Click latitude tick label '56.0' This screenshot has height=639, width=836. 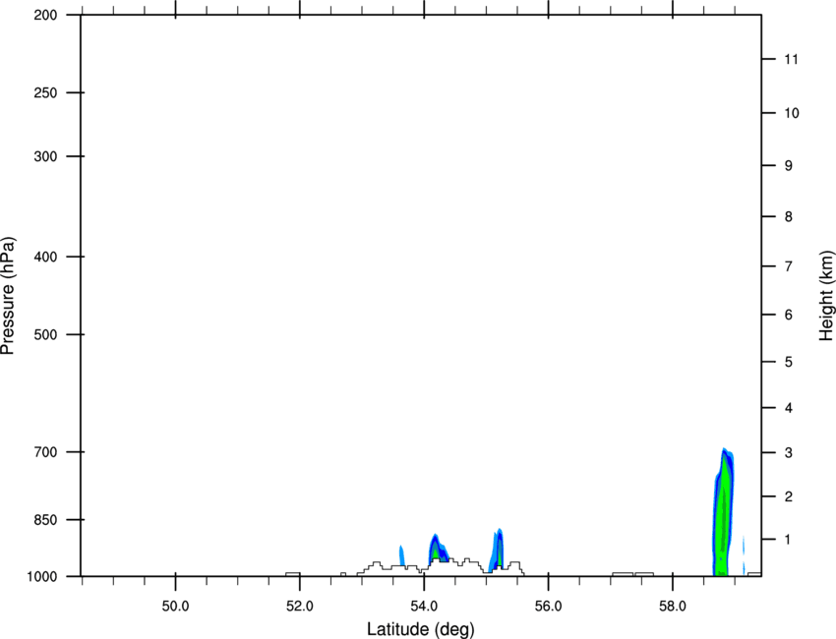coord(549,607)
